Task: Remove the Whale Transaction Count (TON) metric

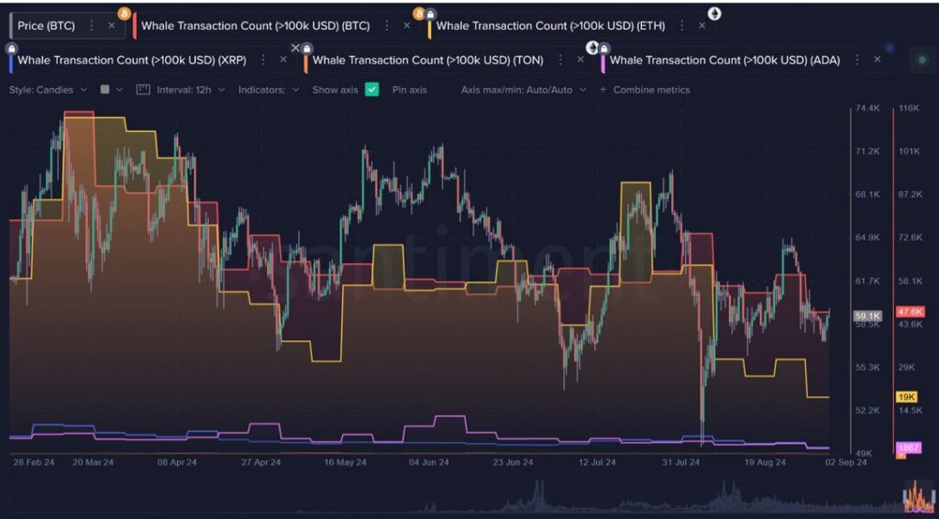Action: coord(580,60)
